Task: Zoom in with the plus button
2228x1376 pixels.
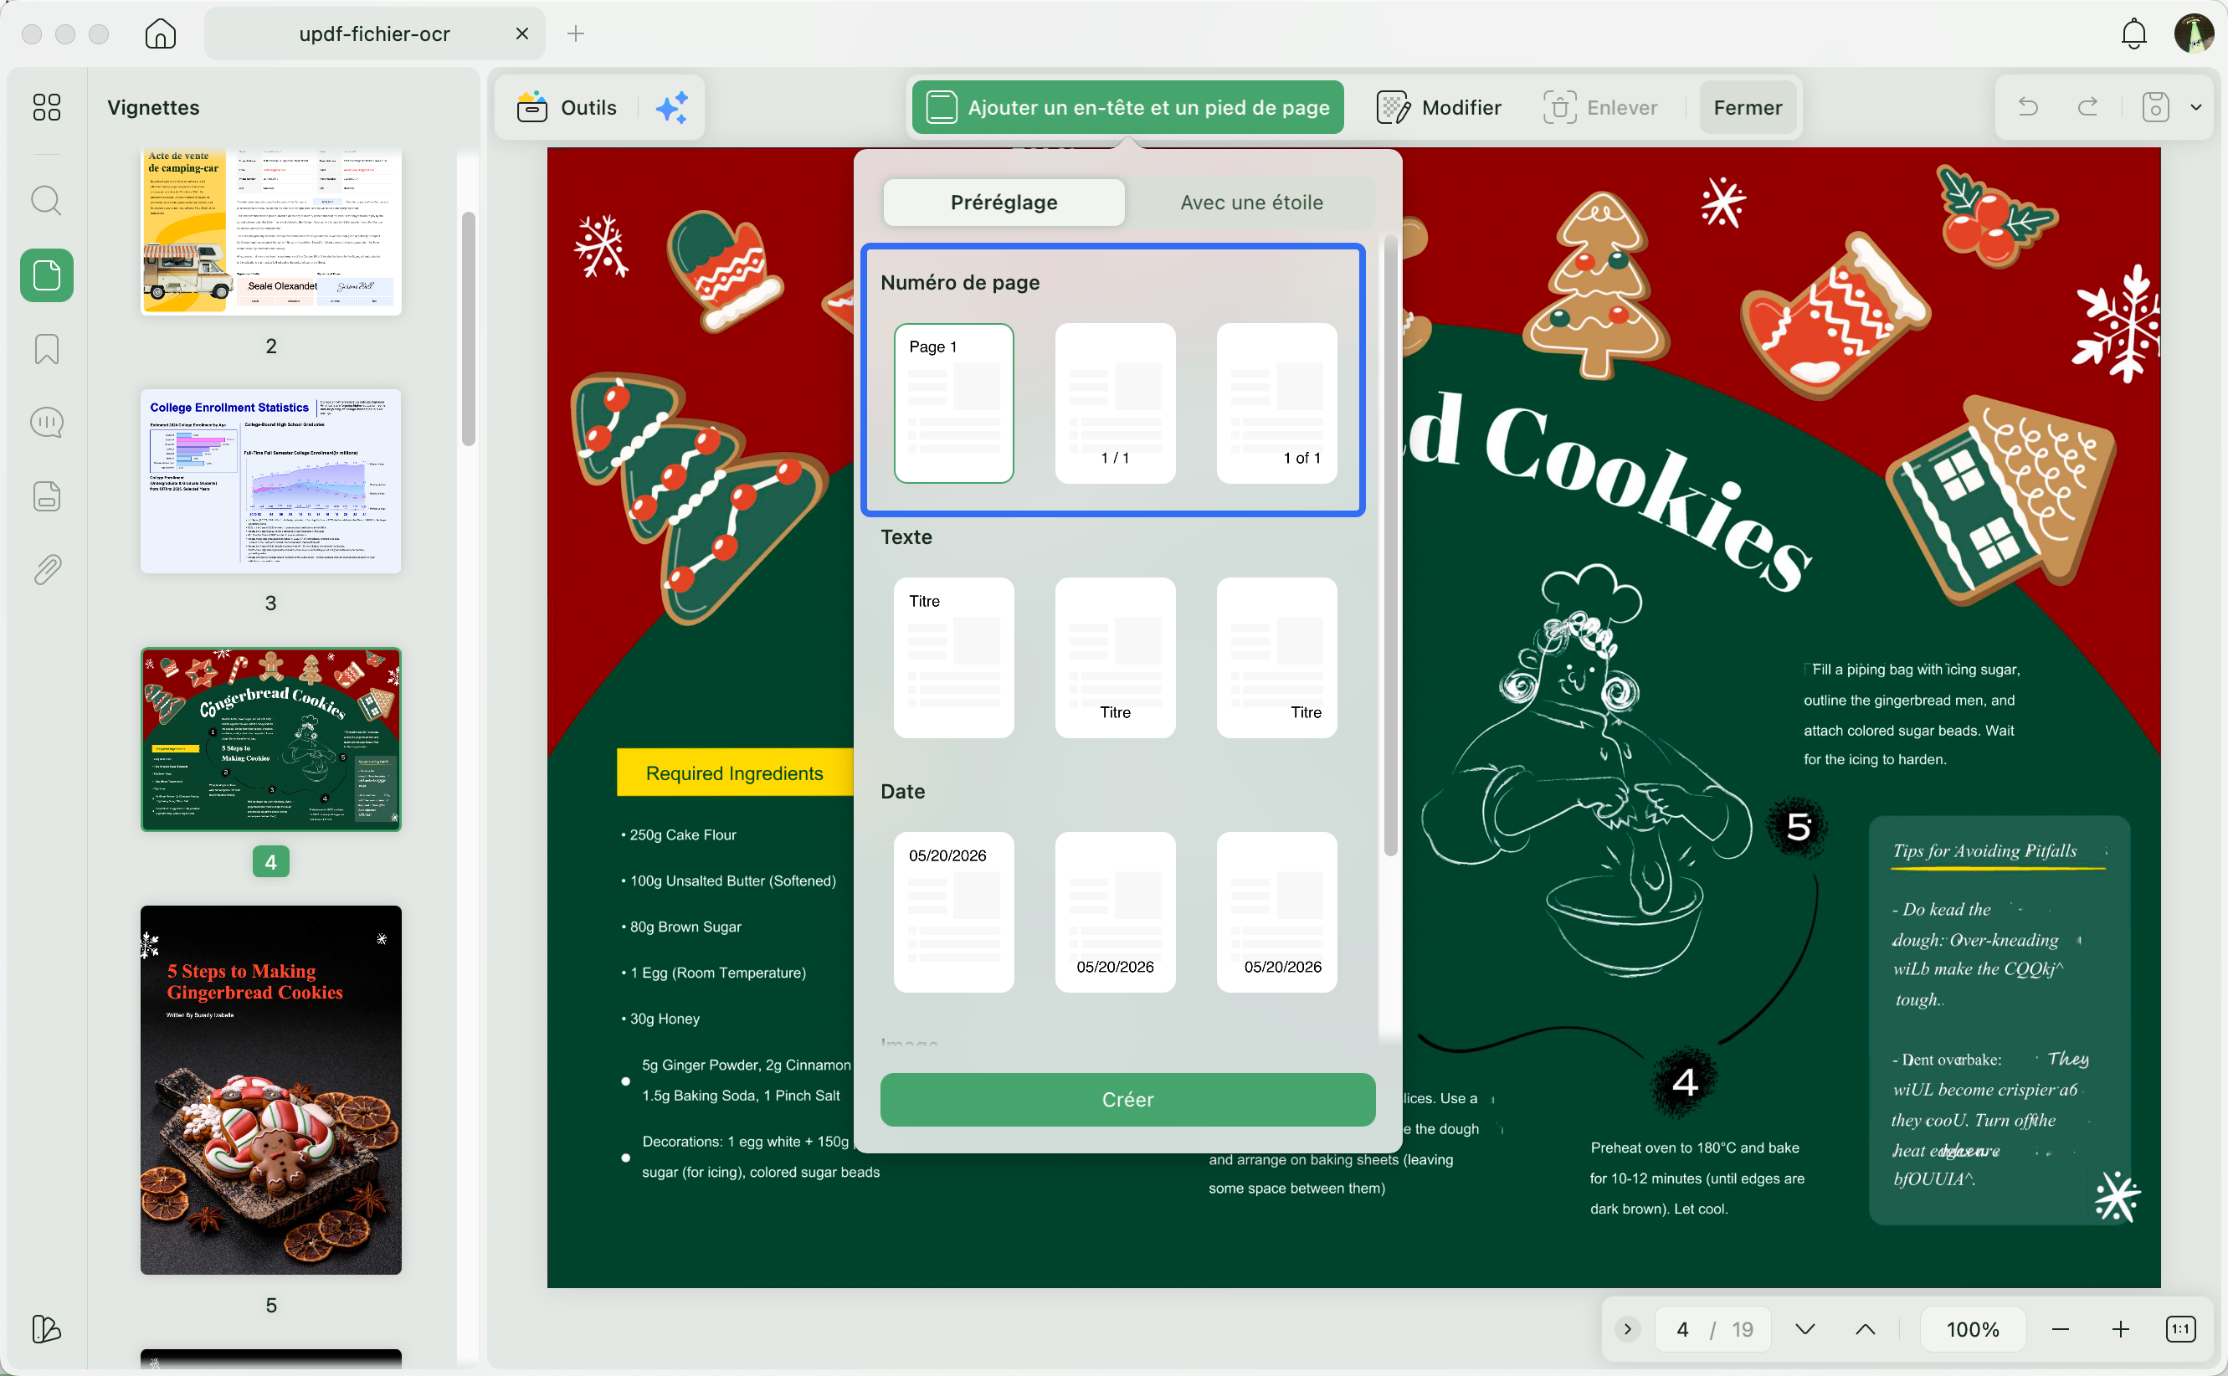Action: pyautogui.click(x=2121, y=1330)
